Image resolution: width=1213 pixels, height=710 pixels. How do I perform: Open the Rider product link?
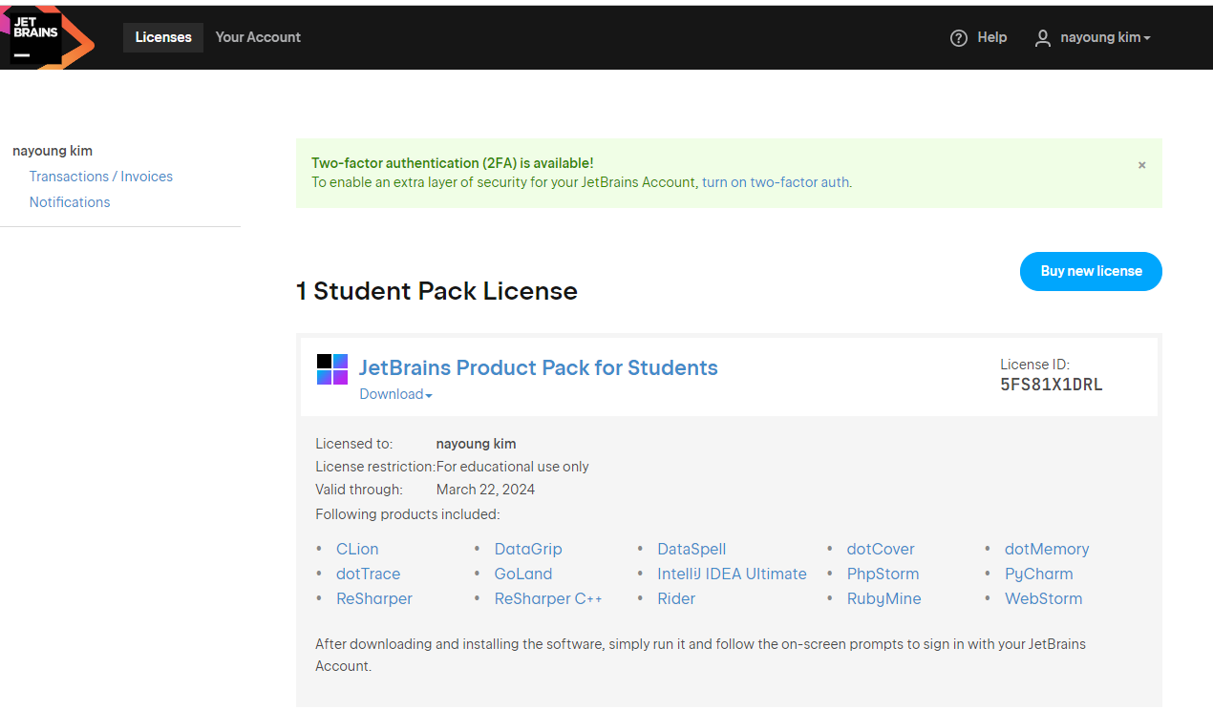676,598
